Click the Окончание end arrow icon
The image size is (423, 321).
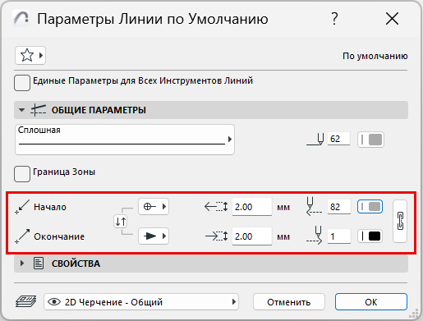click(22, 236)
